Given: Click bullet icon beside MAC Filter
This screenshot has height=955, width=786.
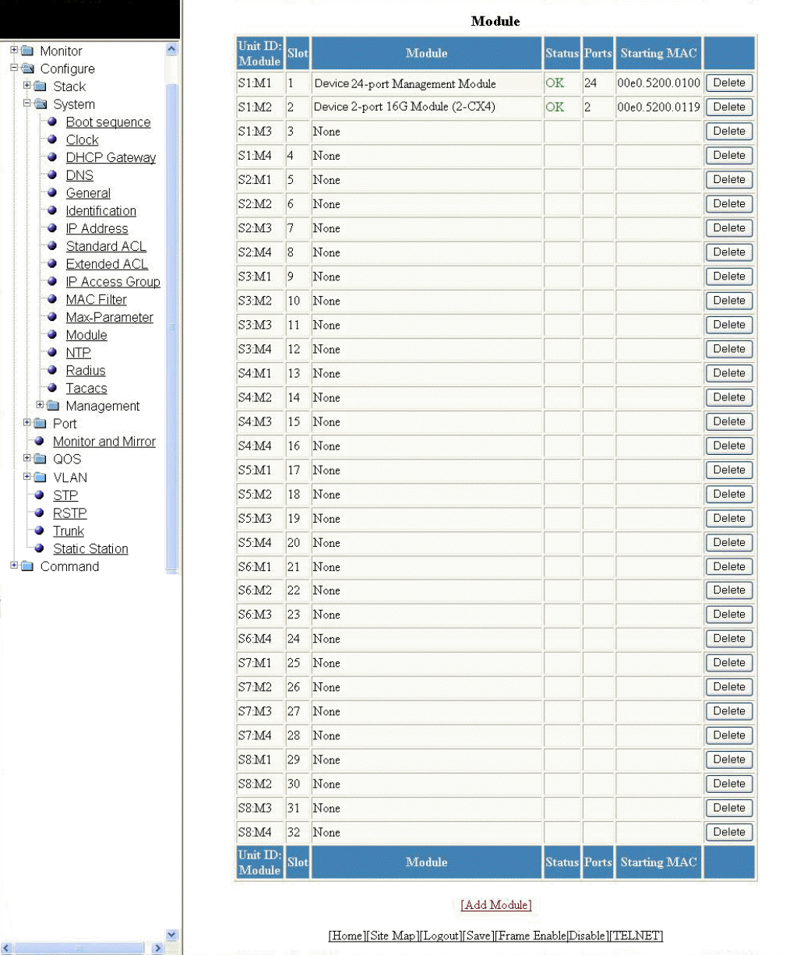Looking at the screenshot, I should [52, 299].
